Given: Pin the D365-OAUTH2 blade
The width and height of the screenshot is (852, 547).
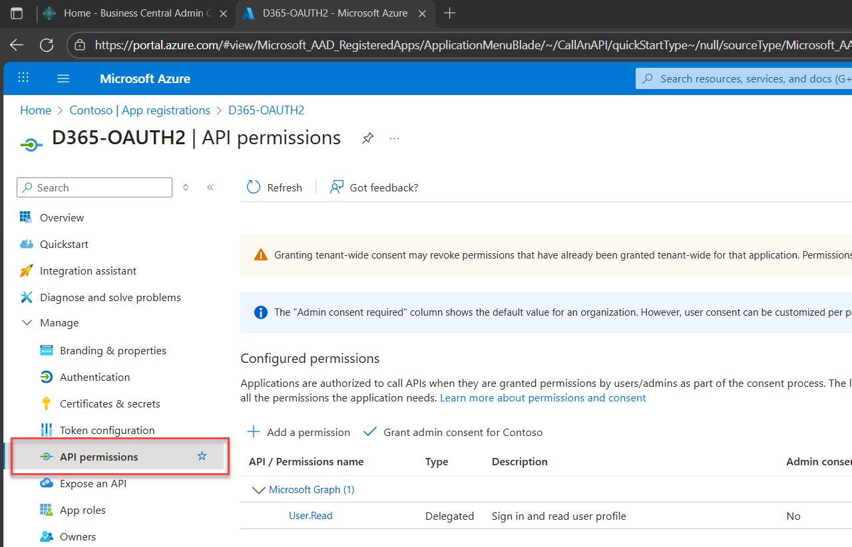Looking at the screenshot, I should coord(367,138).
